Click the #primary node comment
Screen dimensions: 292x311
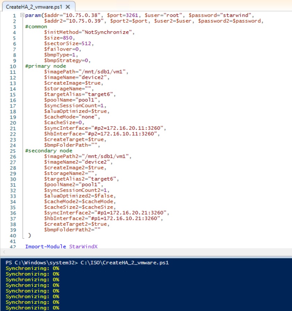[46, 66]
